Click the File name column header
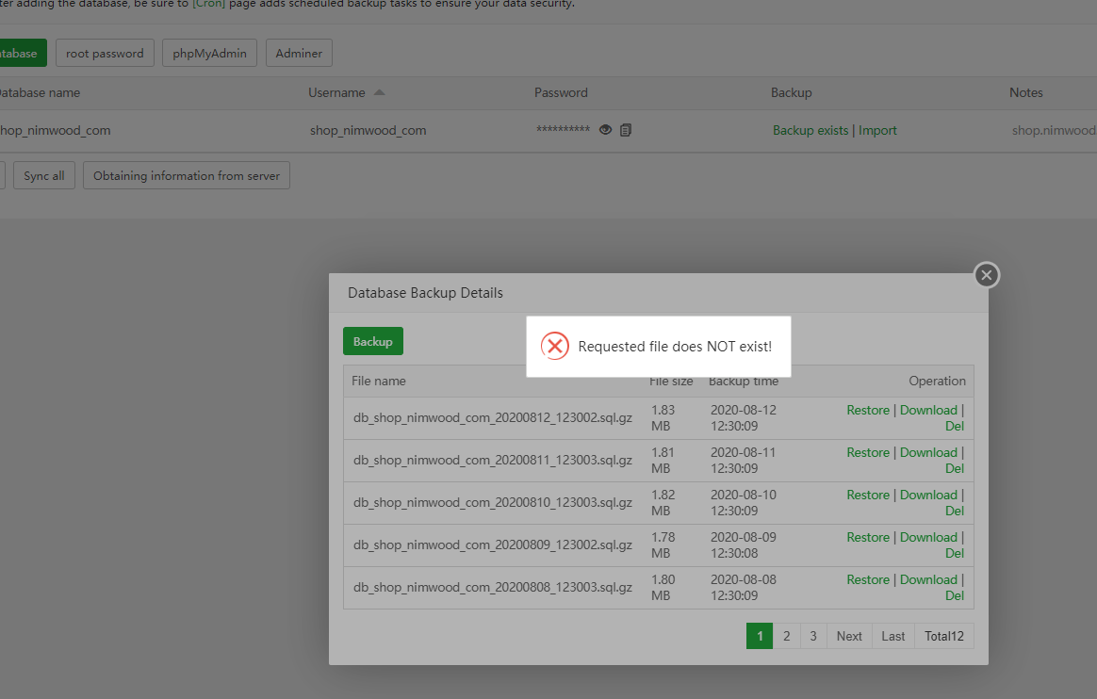Image resolution: width=1097 pixels, height=699 pixels. tap(379, 381)
